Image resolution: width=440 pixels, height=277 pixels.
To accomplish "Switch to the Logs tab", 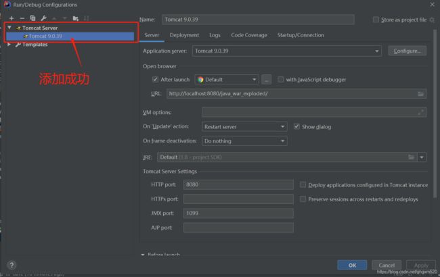I will (215, 35).
